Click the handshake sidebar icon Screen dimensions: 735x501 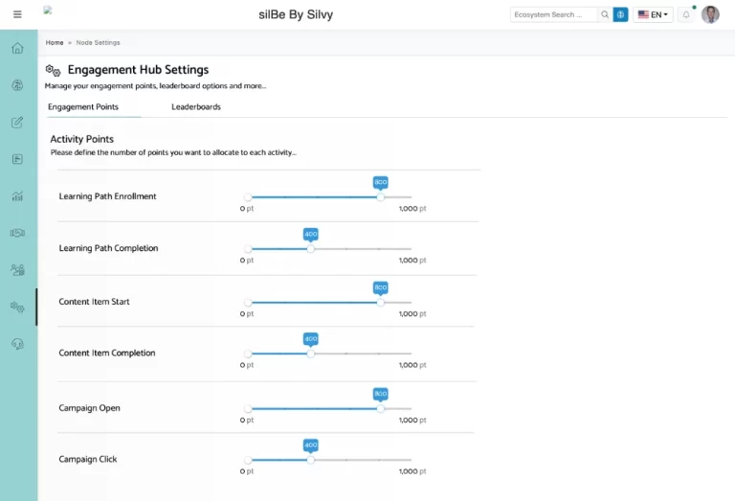tap(17, 233)
